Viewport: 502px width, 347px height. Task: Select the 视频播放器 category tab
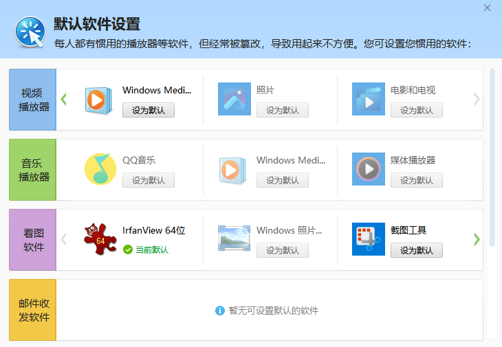(x=32, y=100)
